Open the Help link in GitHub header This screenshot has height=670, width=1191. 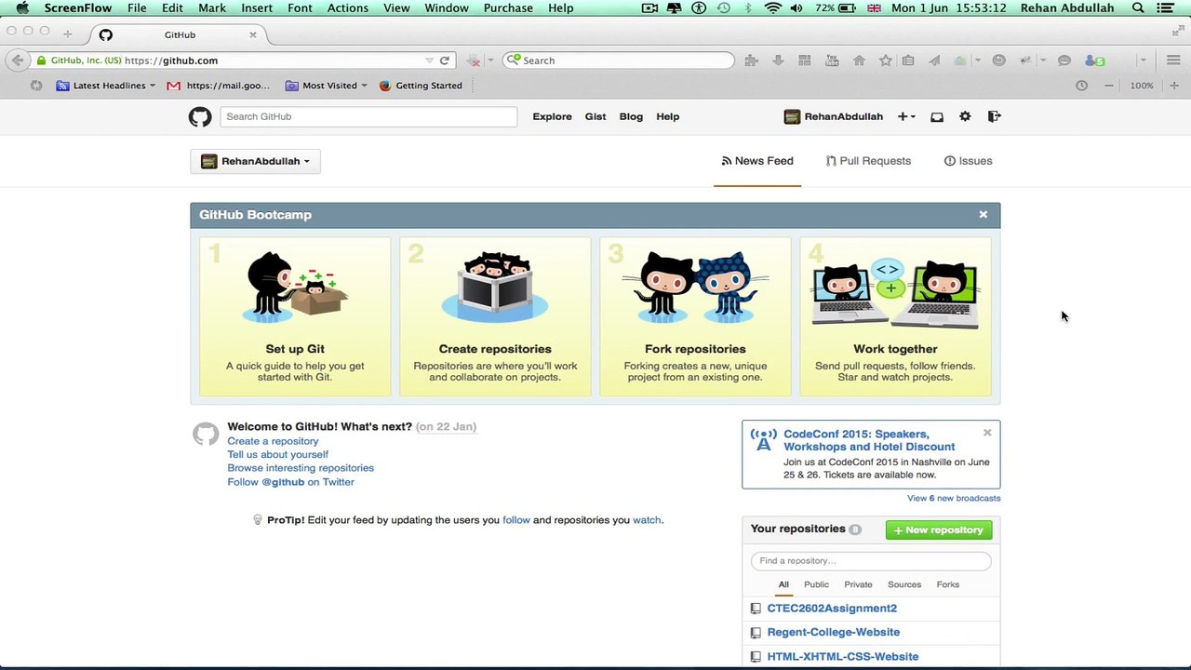(667, 116)
